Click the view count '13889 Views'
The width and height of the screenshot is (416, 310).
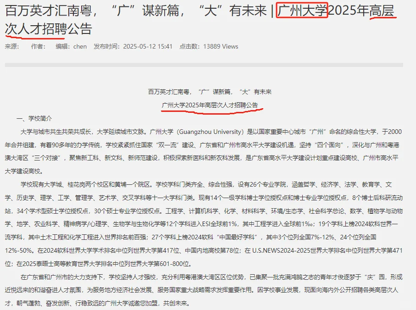[x=221, y=46]
